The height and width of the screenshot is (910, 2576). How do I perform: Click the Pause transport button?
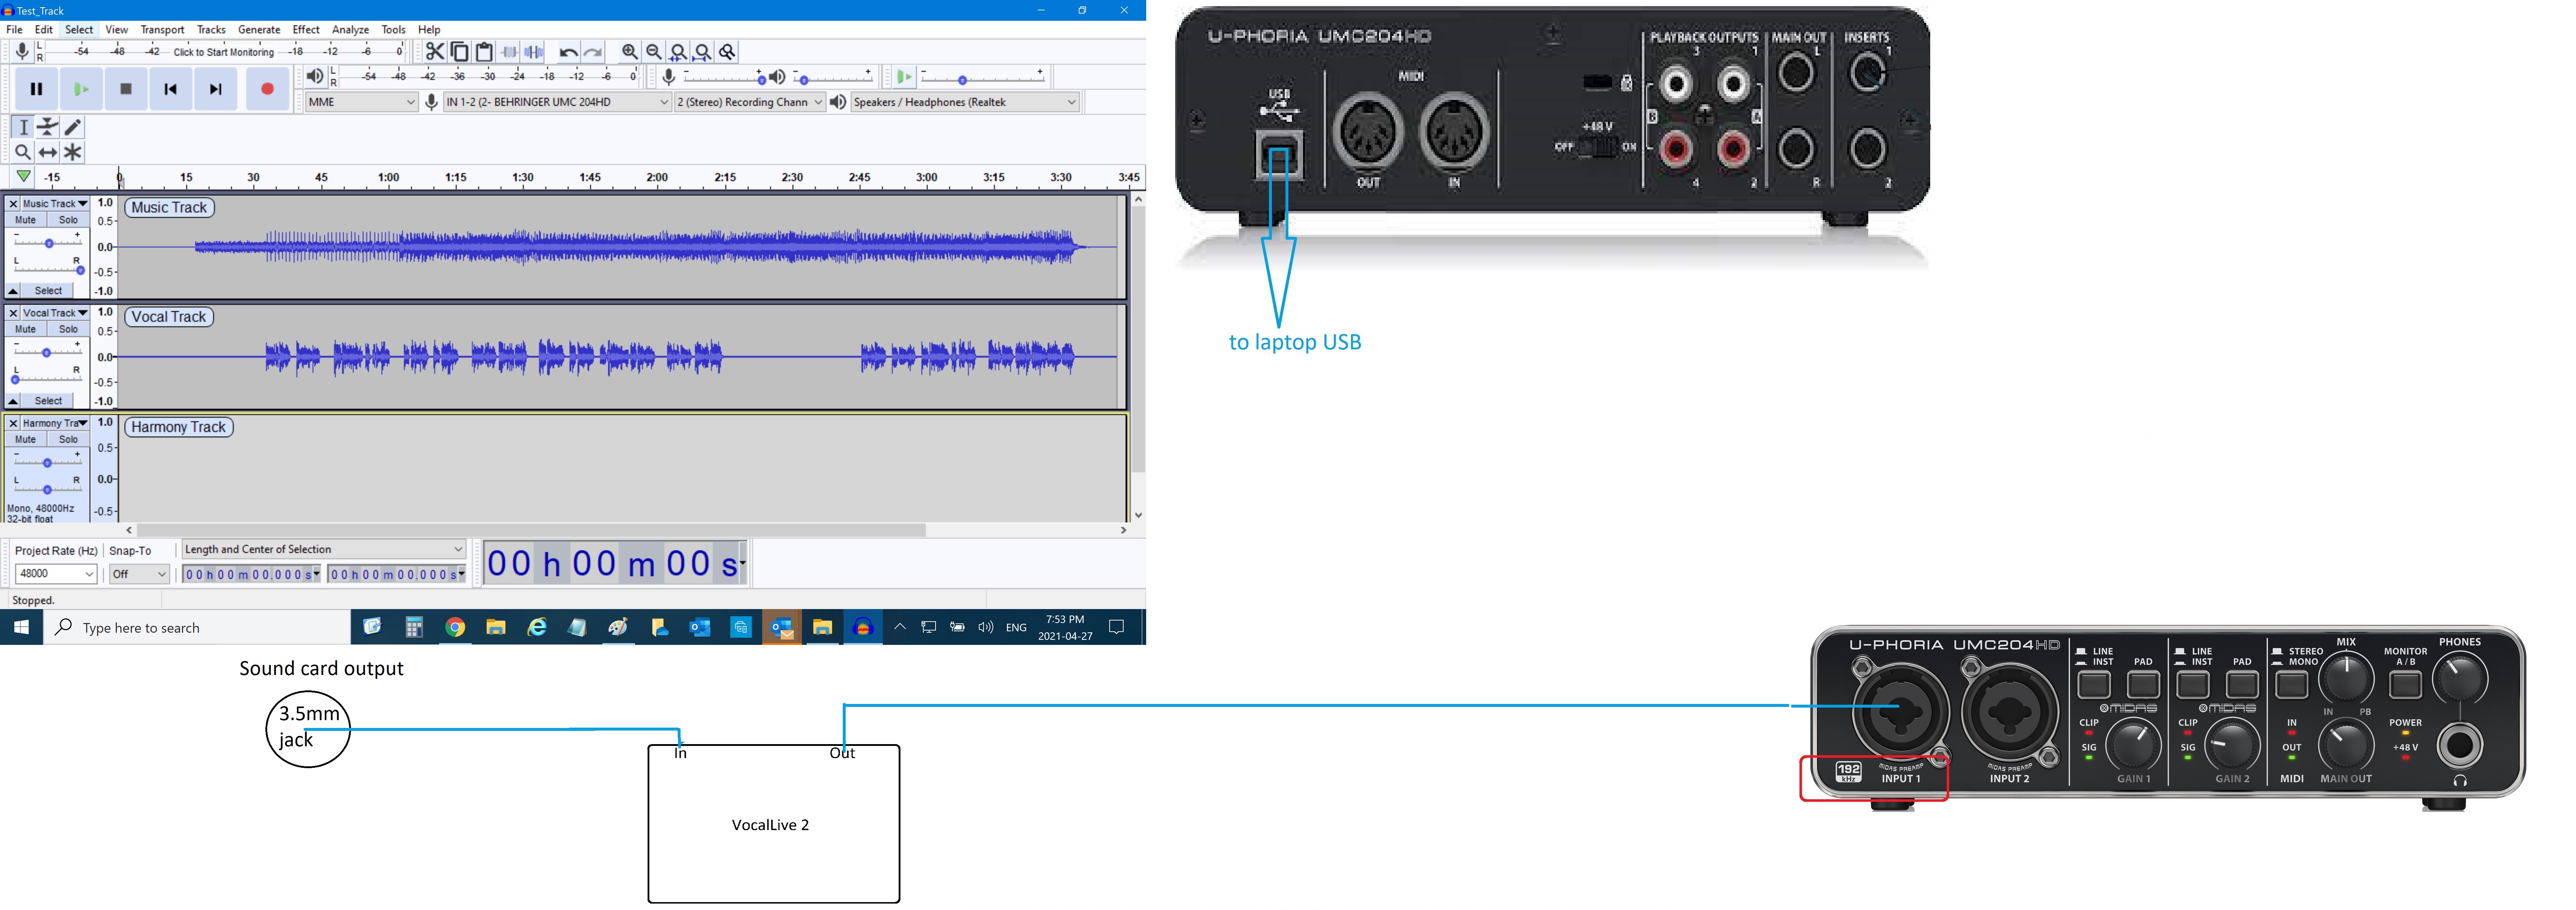pyautogui.click(x=36, y=89)
